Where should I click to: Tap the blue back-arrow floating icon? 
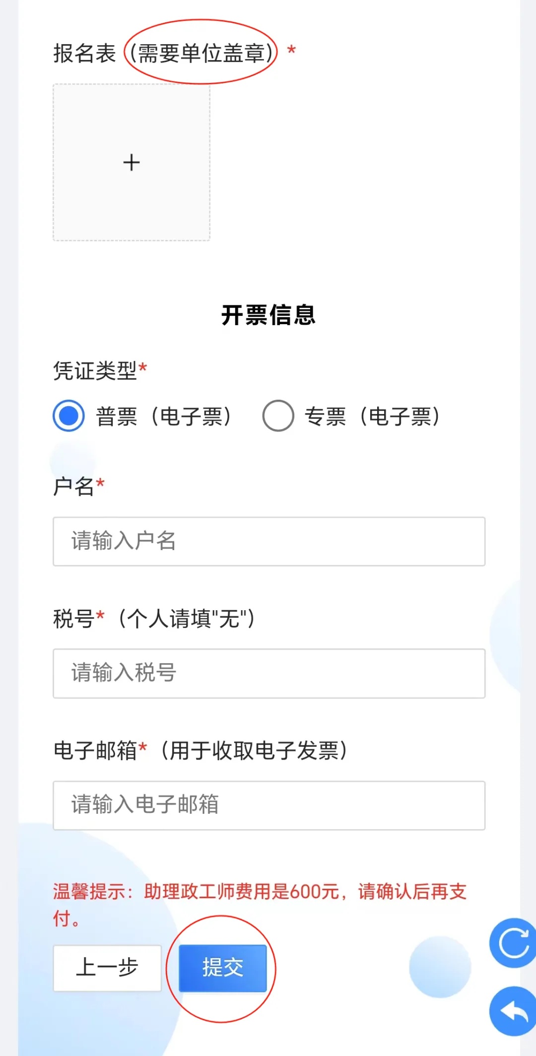point(513,1011)
